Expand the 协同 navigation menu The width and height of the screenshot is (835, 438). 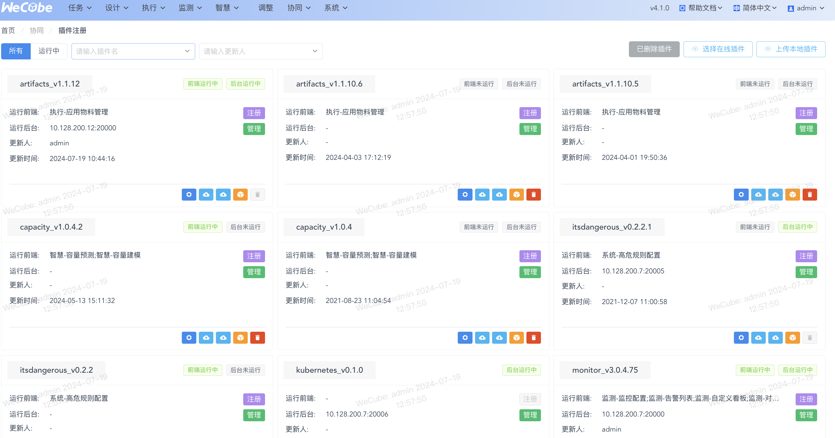299,8
